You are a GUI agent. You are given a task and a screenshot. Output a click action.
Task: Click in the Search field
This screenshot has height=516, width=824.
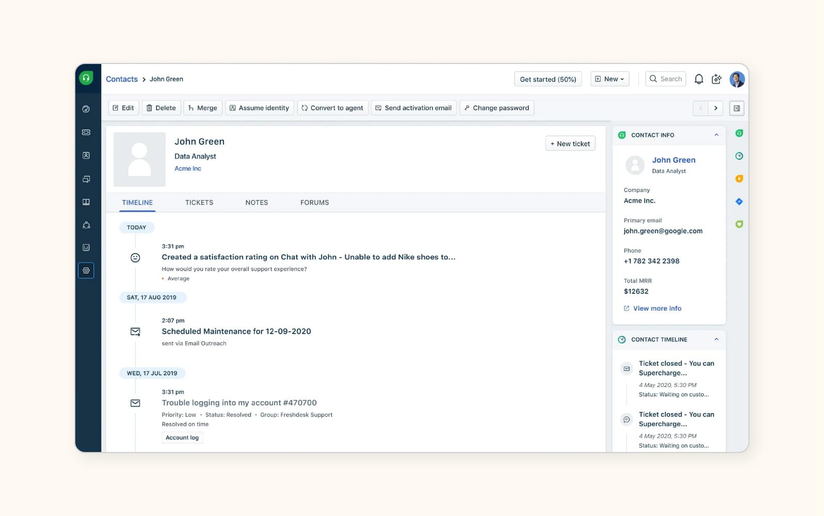[x=666, y=79]
